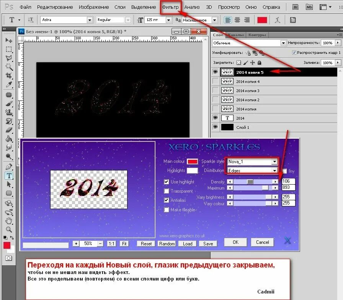The width and height of the screenshot is (343, 300).
Task: Click the text orientation toggle icon
Action: pyautogui.click(x=31, y=20)
